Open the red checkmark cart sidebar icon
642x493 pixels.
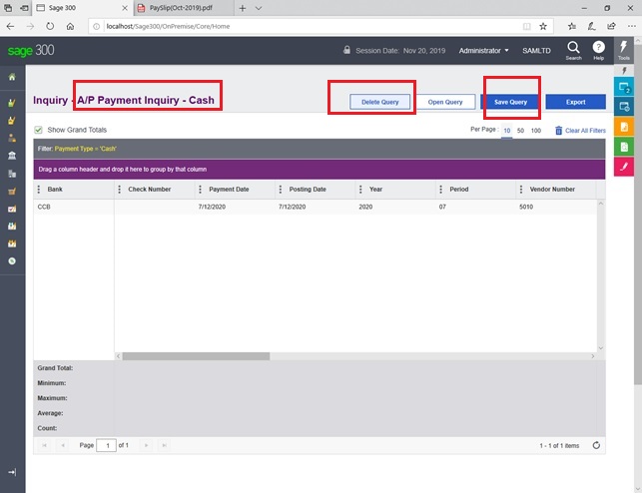tap(12, 209)
